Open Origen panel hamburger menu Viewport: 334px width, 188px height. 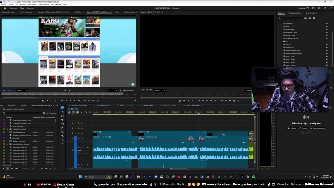pyautogui.click(x=111, y=12)
